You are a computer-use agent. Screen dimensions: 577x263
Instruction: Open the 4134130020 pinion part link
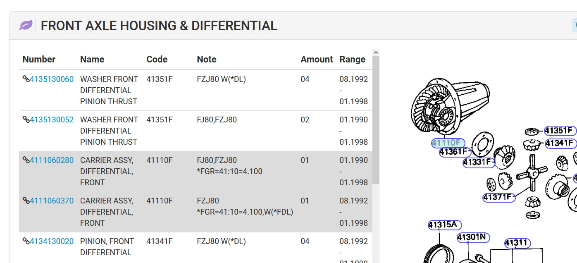(x=52, y=241)
